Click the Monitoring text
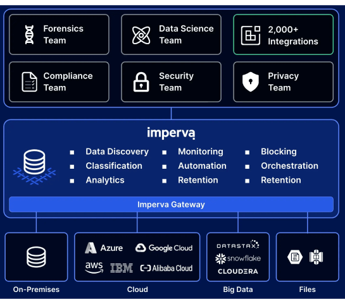345x304 pixels. pos(201,152)
